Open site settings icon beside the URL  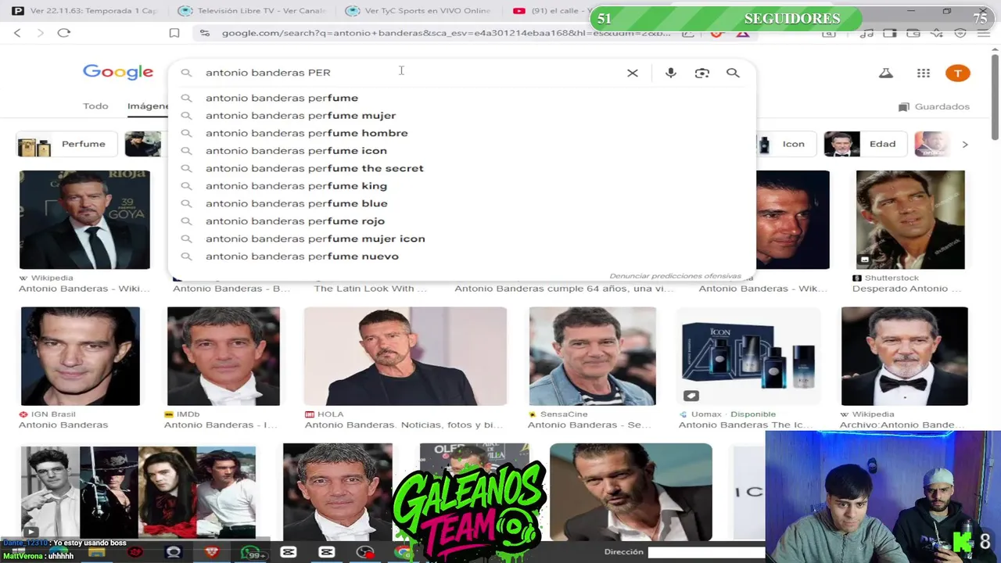(205, 33)
